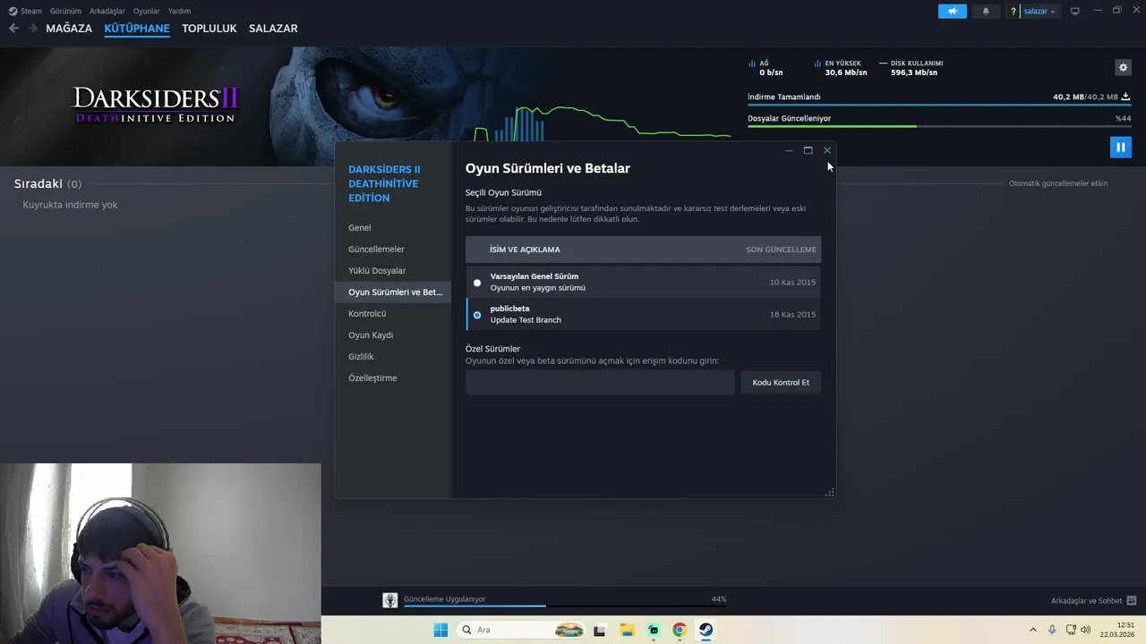
Task: Open the Windows Start menu
Action: (440, 630)
